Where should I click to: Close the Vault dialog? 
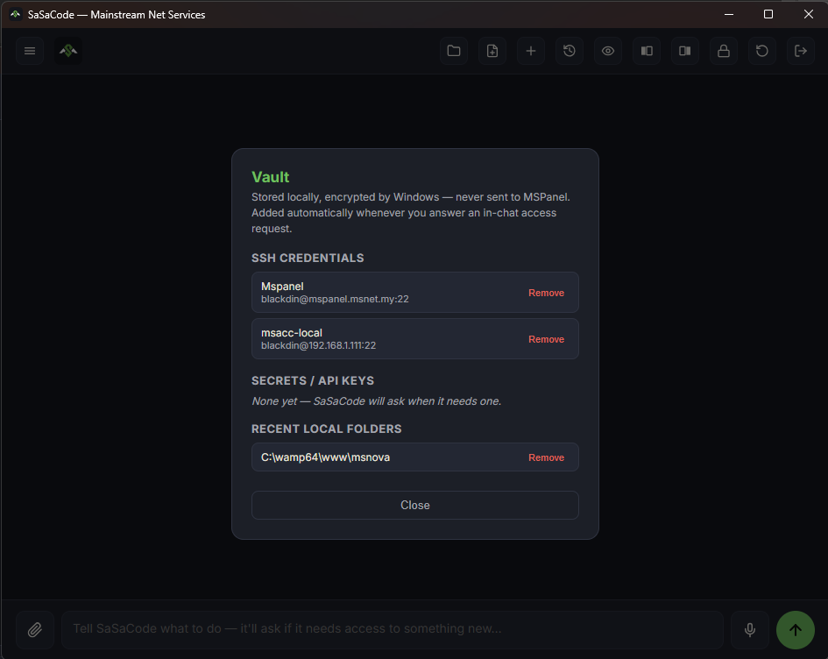click(x=415, y=506)
